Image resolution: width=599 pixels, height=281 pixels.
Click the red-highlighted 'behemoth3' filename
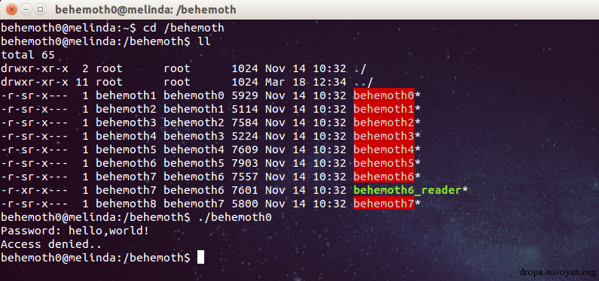click(x=384, y=136)
